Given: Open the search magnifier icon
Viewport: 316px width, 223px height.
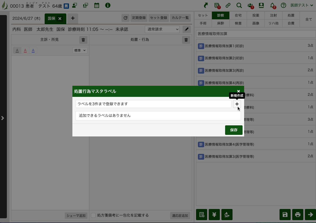Looking at the screenshot, I should (239, 6).
